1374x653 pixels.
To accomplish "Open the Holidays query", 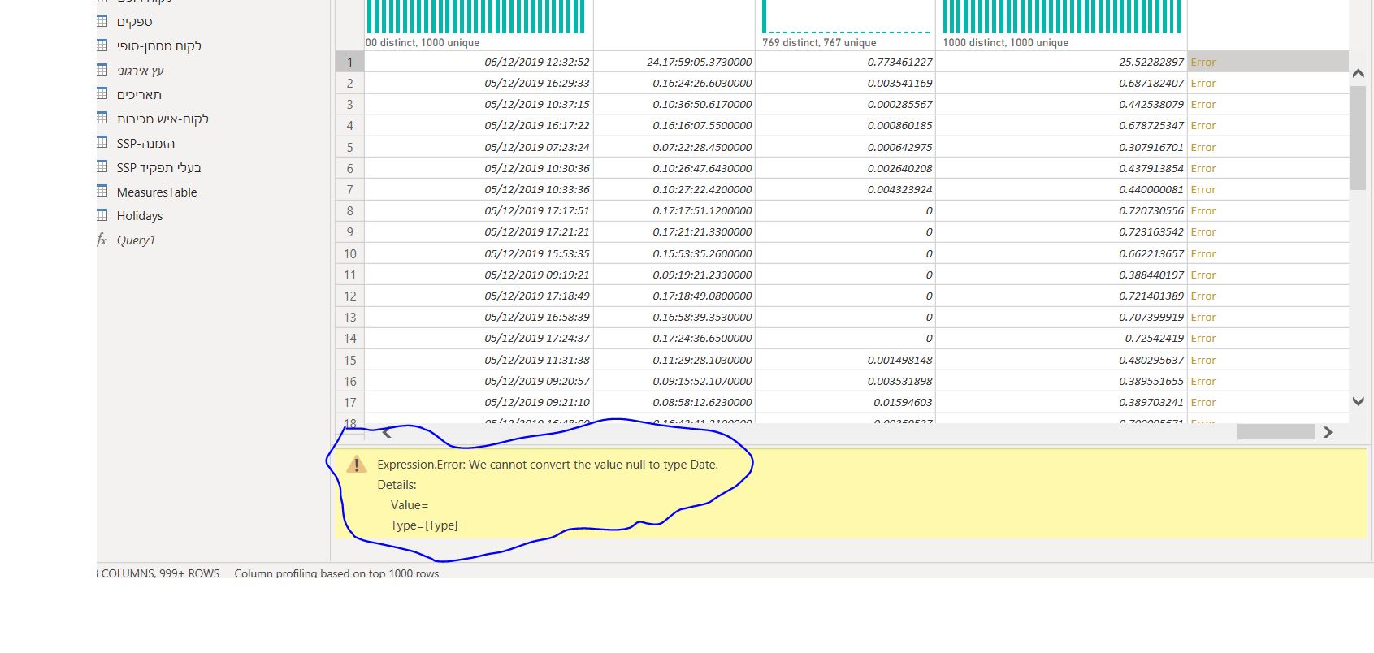I will click(140, 216).
